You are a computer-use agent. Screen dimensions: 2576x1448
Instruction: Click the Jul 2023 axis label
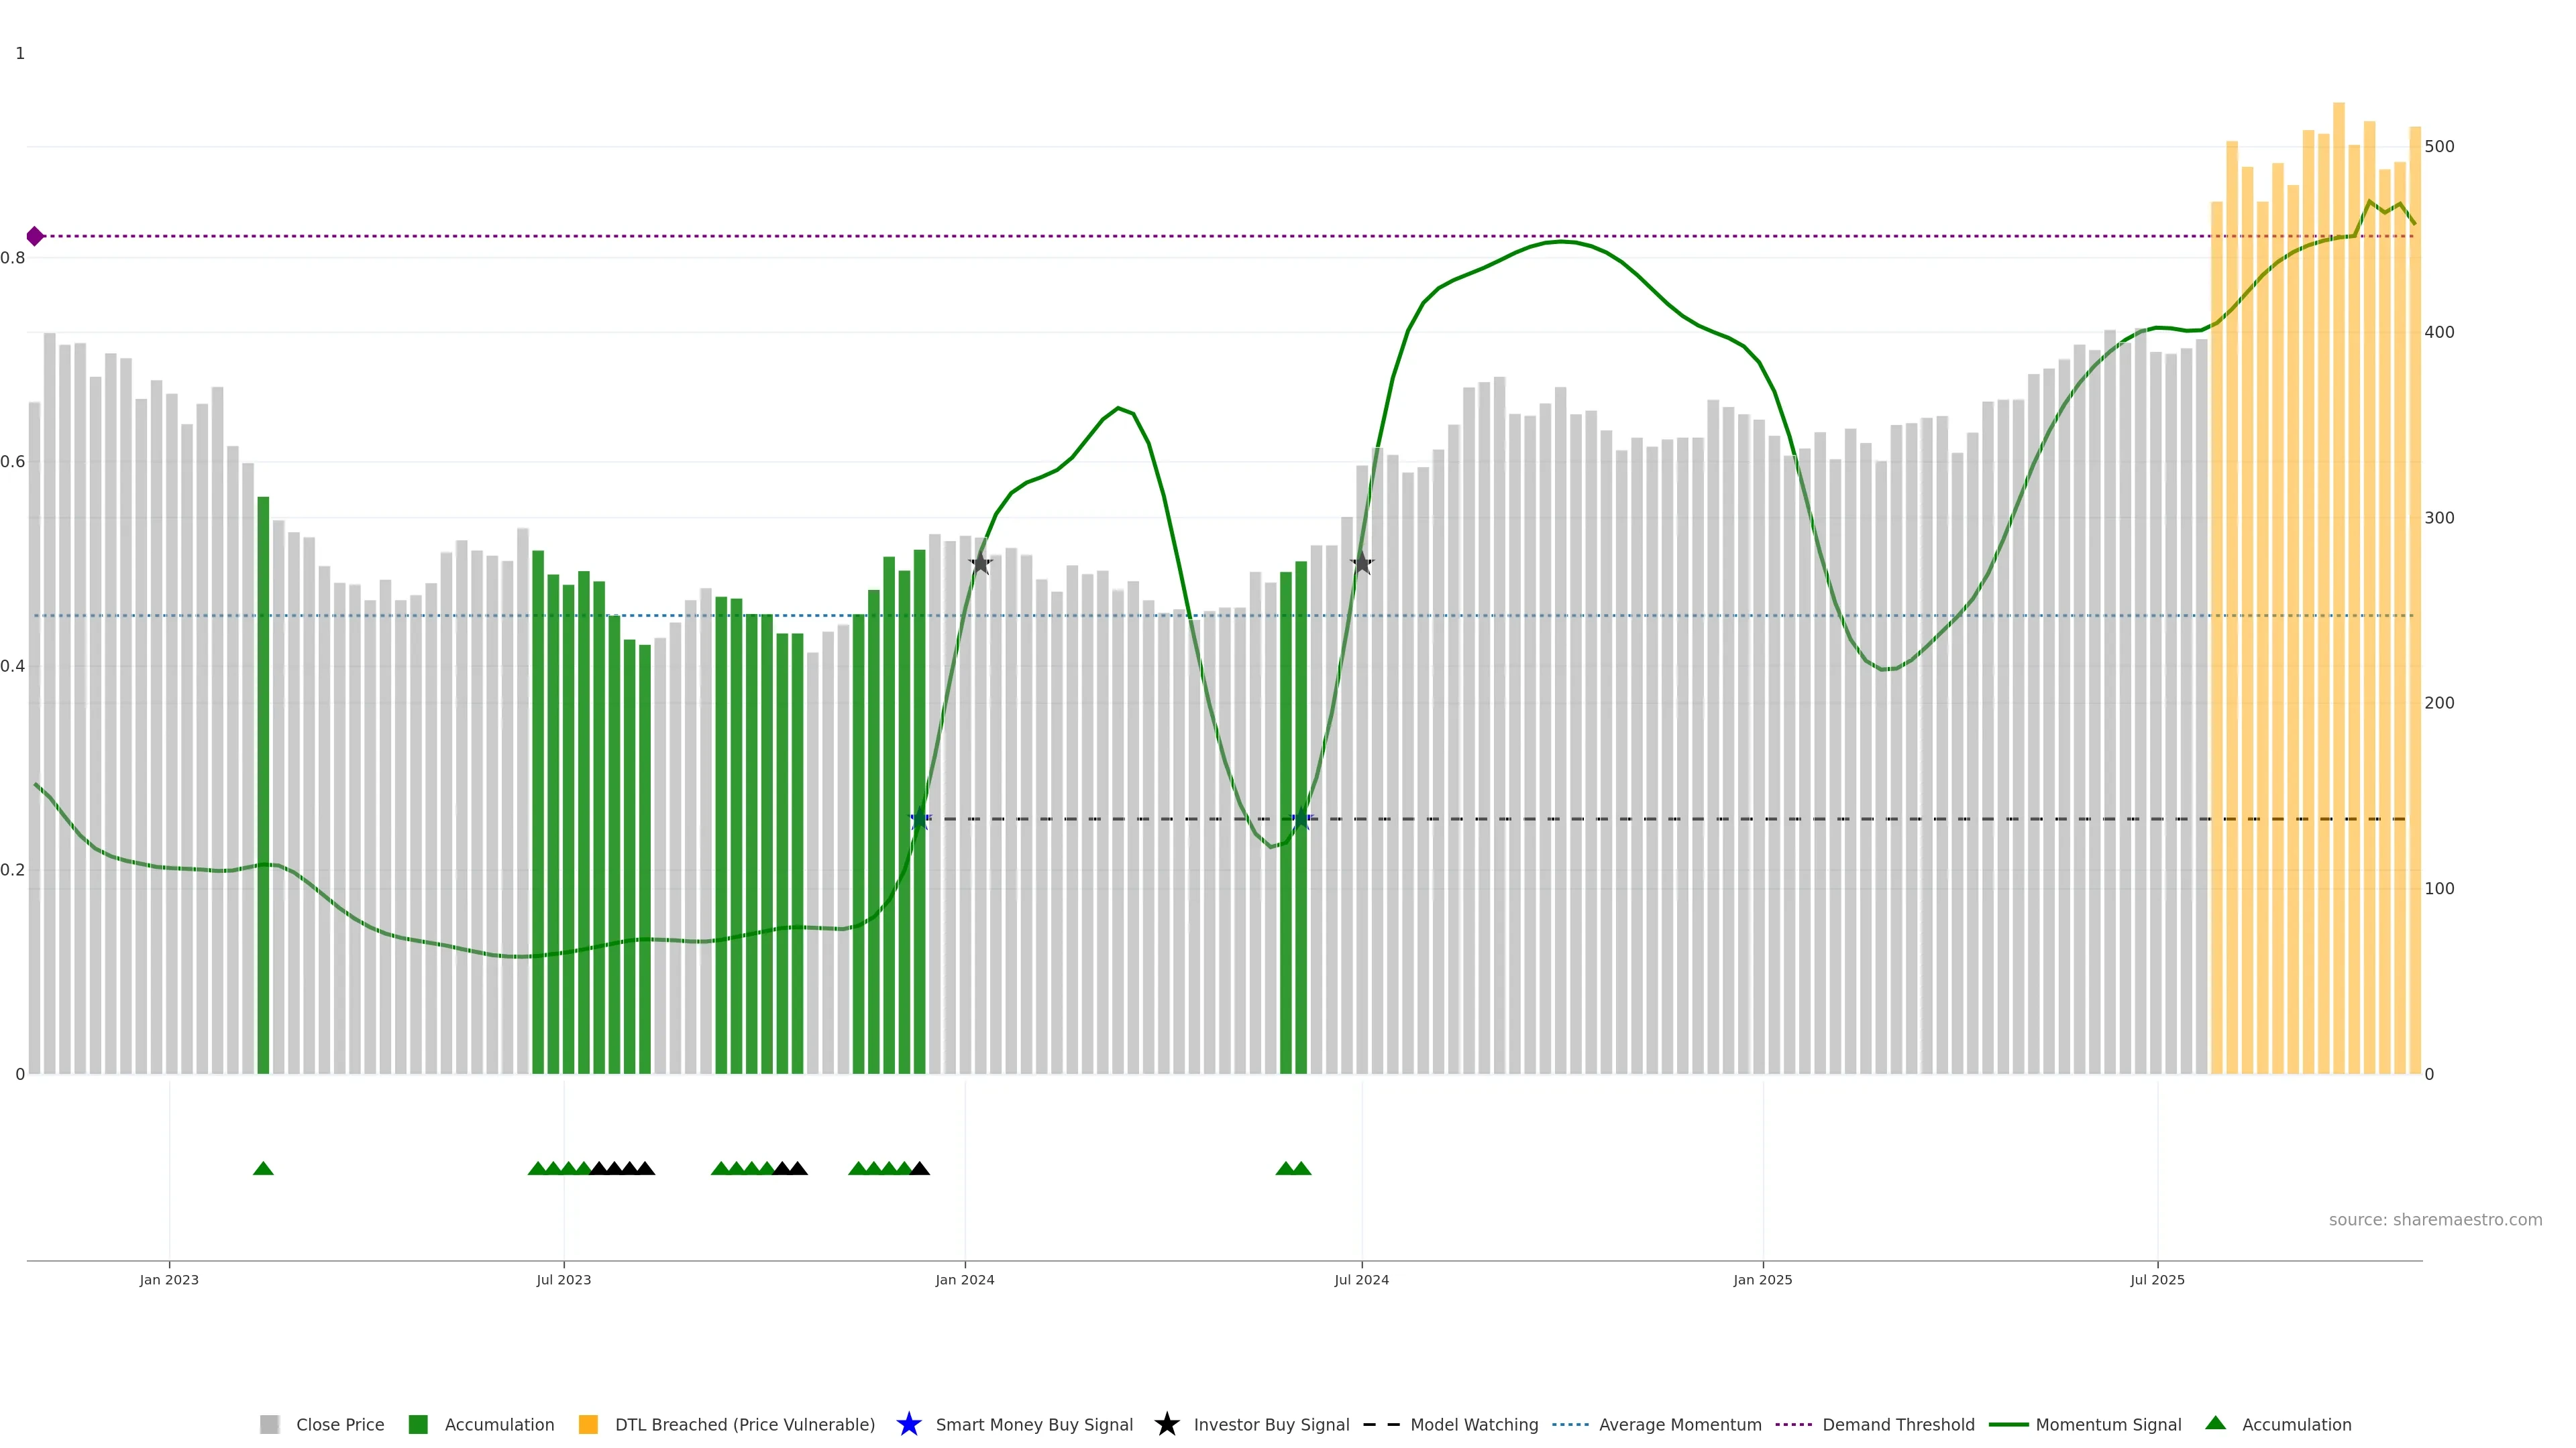(563, 1280)
